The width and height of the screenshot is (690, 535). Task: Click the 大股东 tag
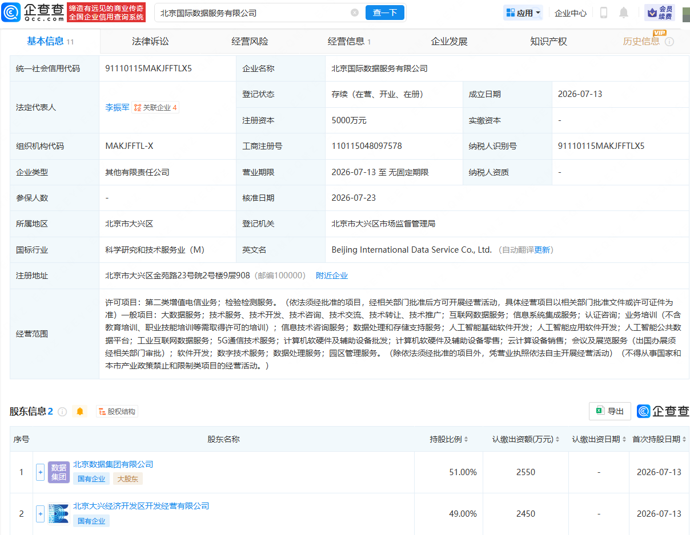click(127, 479)
